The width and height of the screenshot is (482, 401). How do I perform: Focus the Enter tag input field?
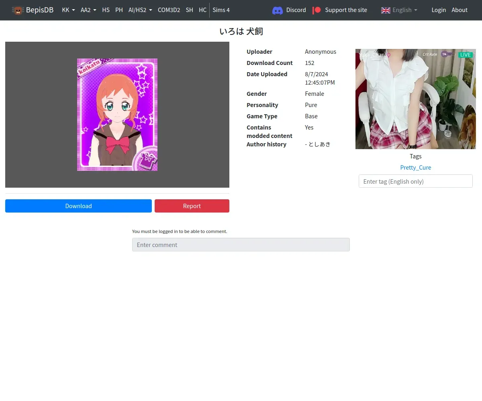click(416, 181)
